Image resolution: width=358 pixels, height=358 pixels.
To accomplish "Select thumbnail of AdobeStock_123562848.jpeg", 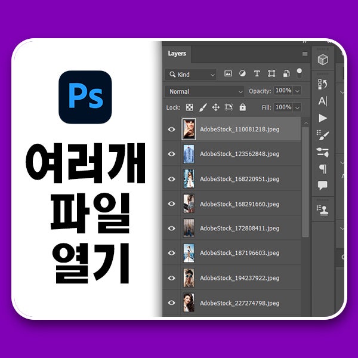I will (x=189, y=154).
